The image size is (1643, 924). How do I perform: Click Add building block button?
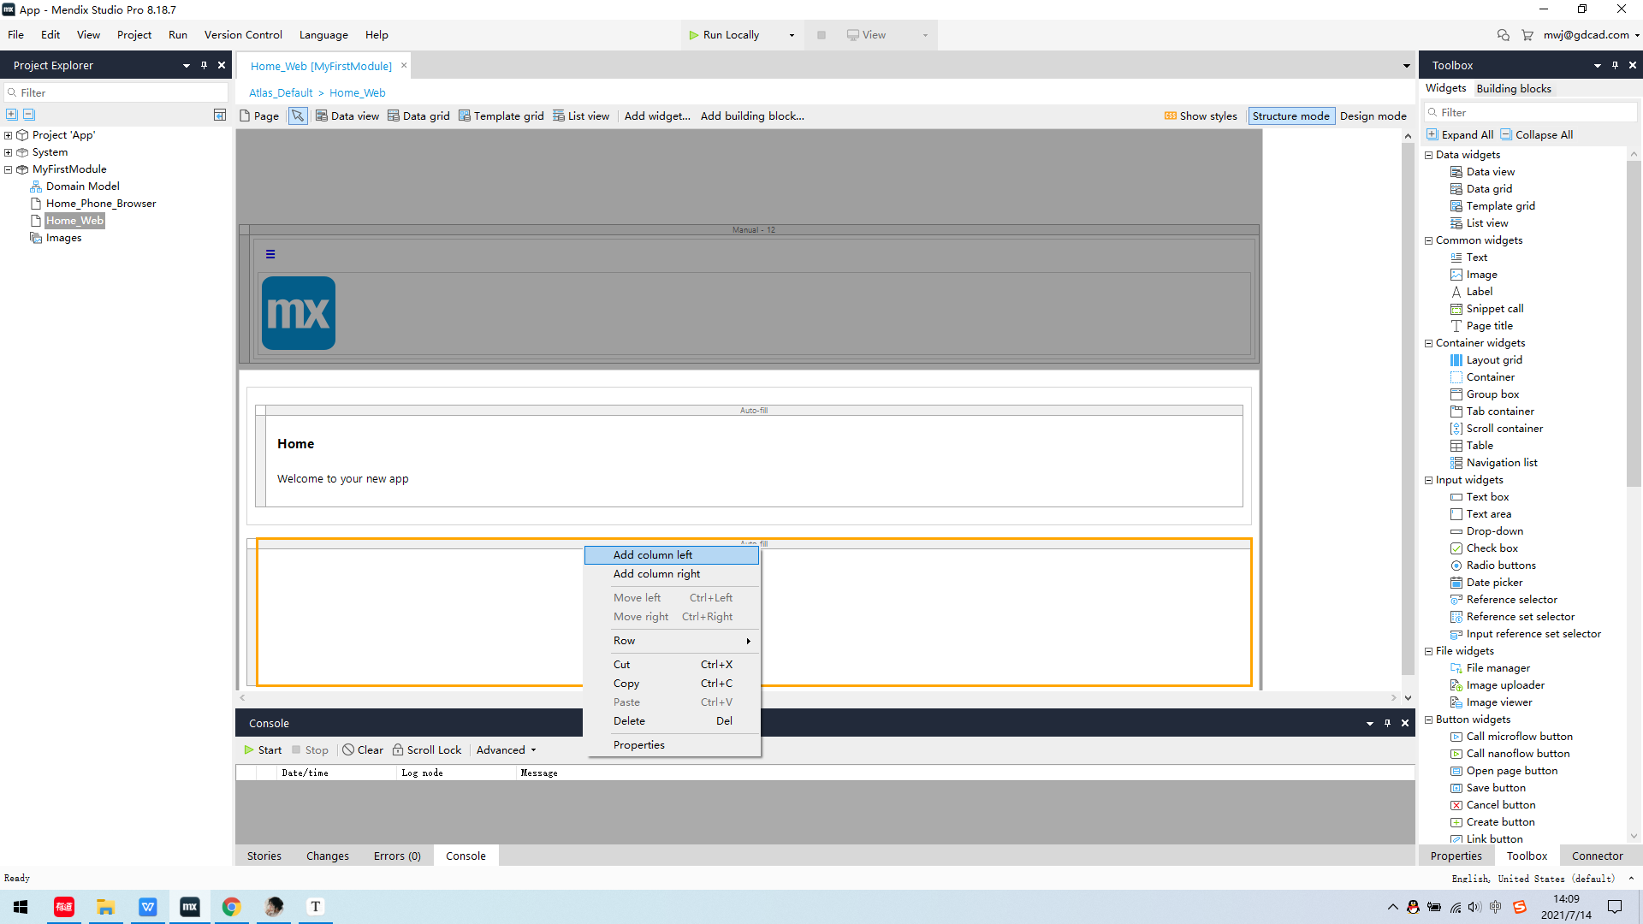click(x=751, y=116)
